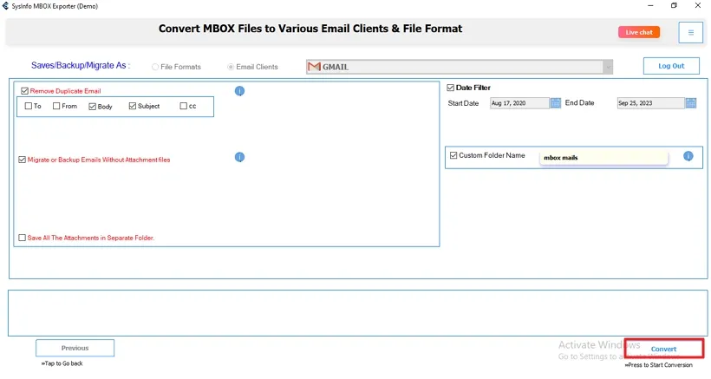Restore down the application window

coord(674,6)
